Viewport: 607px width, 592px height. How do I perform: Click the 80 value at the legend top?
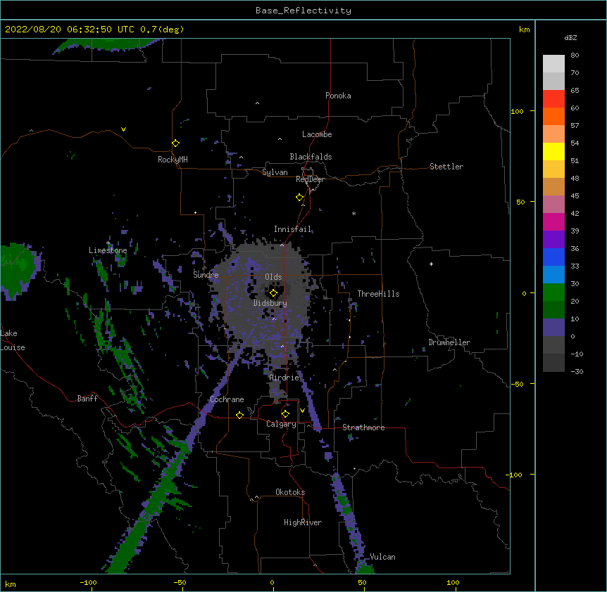point(575,56)
